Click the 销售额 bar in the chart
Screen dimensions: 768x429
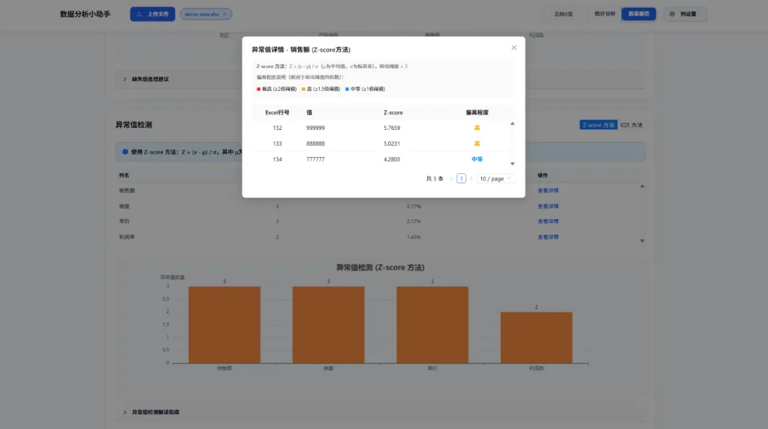click(224, 325)
